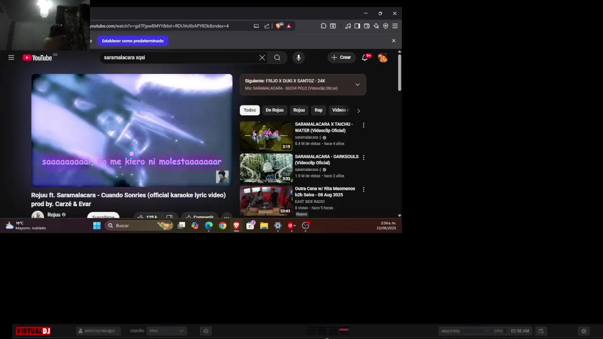
Task: Open VirtualDJ settings gear icon
Action: click(584, 331)
